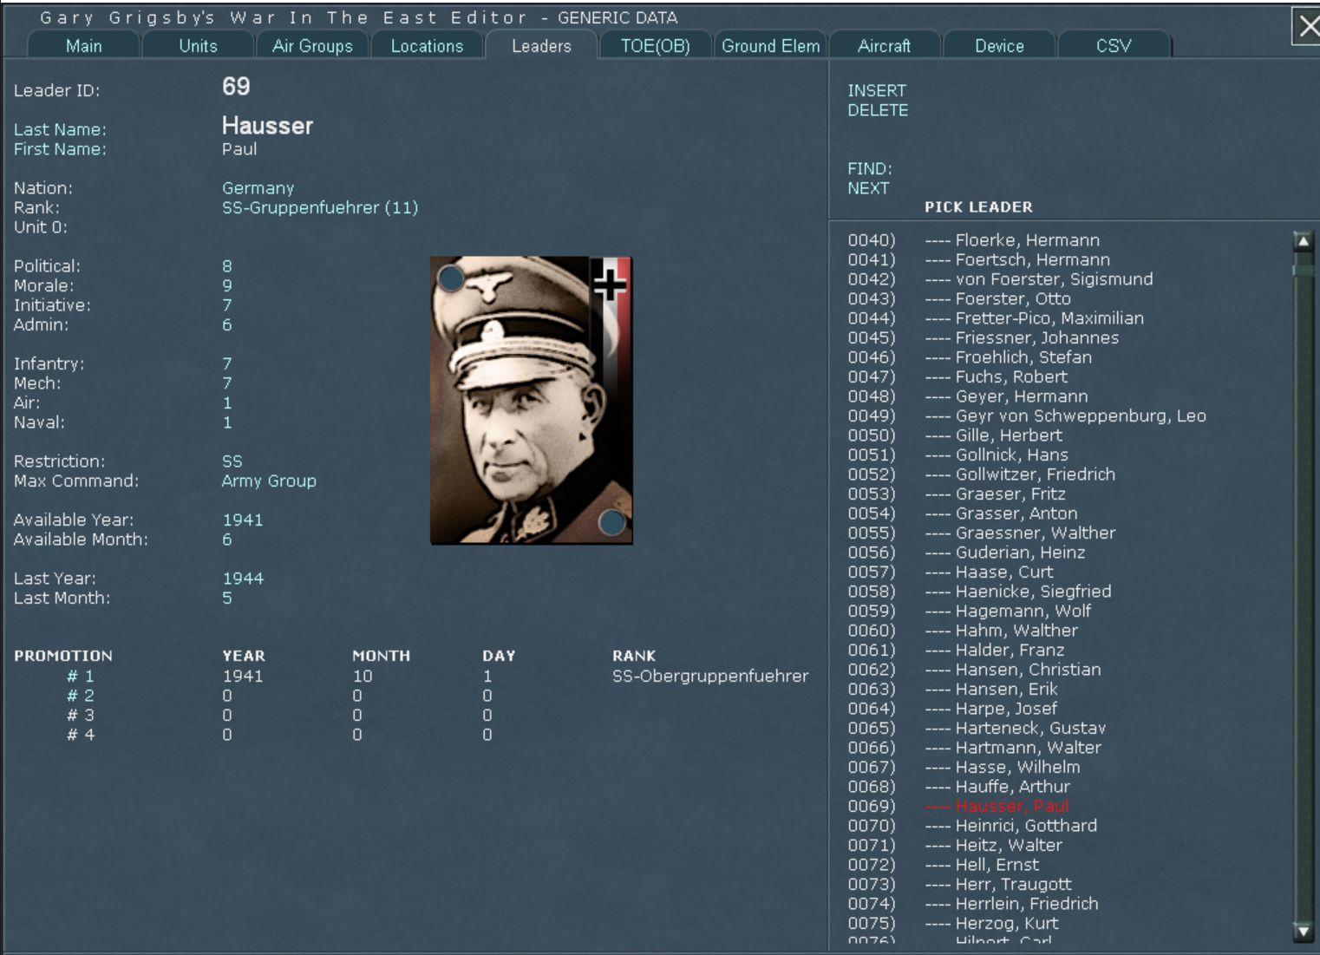
Task: Choose Halder, Franz in the list
Action: (994, 650)
